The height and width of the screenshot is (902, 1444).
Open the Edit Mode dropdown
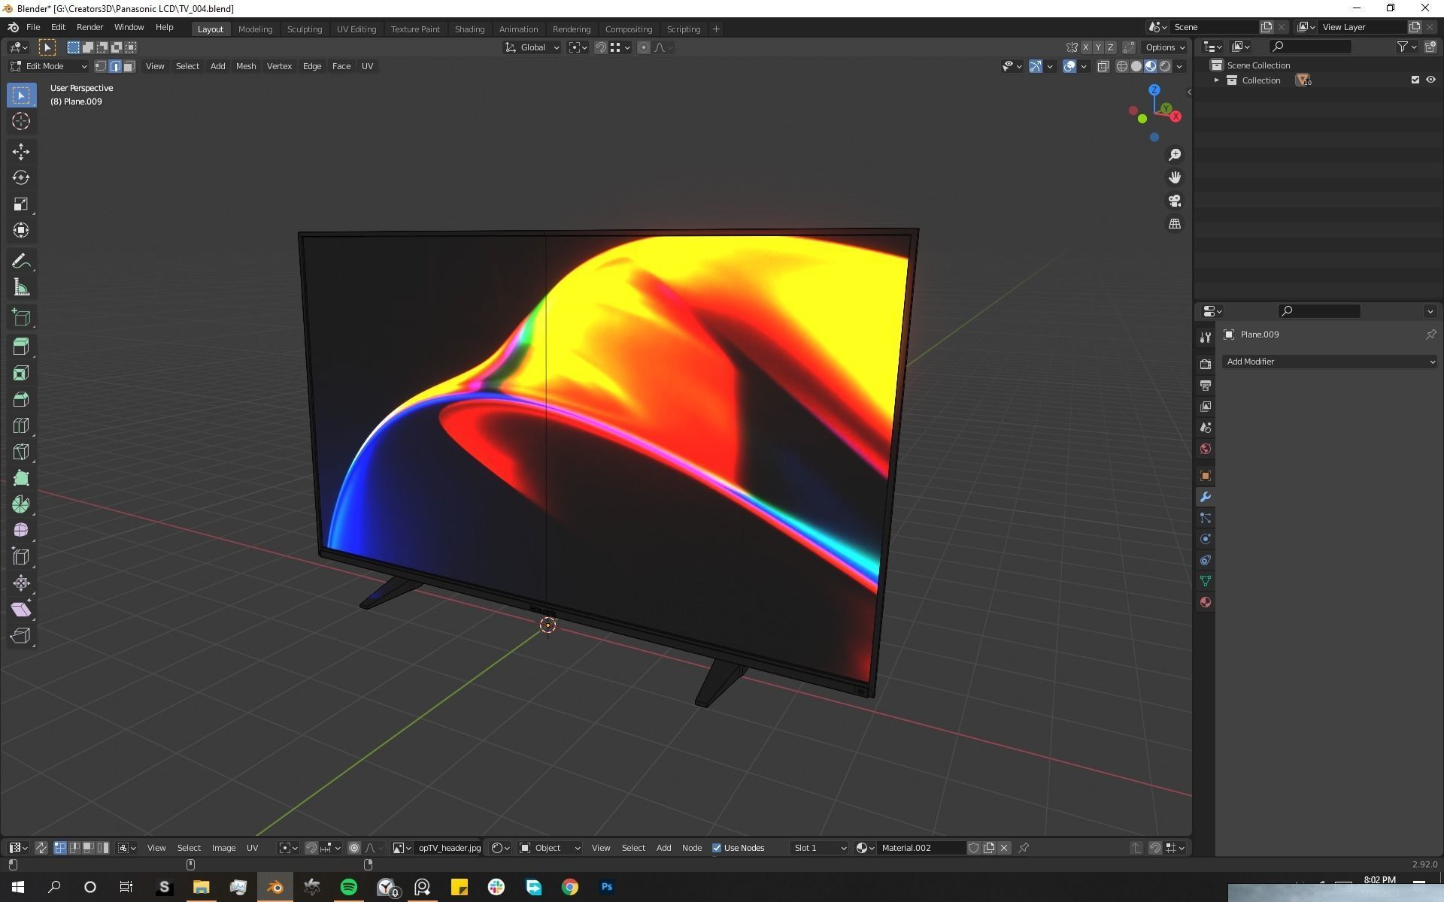click(x=49, y=66)
